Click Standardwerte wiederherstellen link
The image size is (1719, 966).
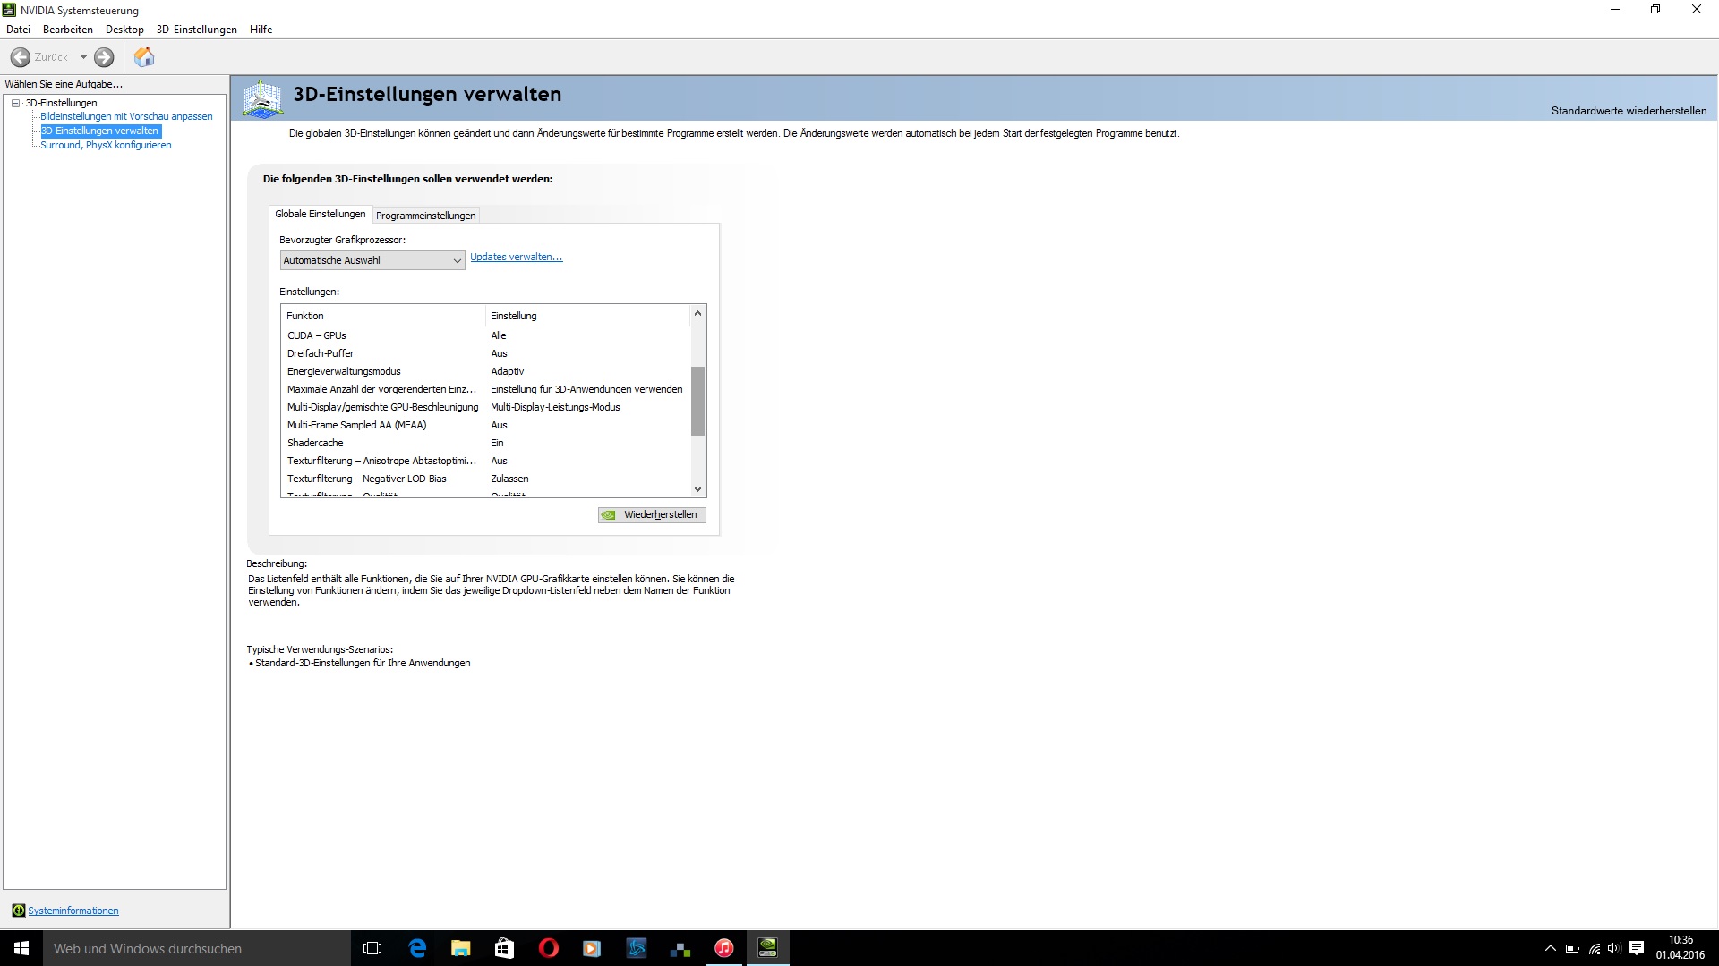point(1628,111)
